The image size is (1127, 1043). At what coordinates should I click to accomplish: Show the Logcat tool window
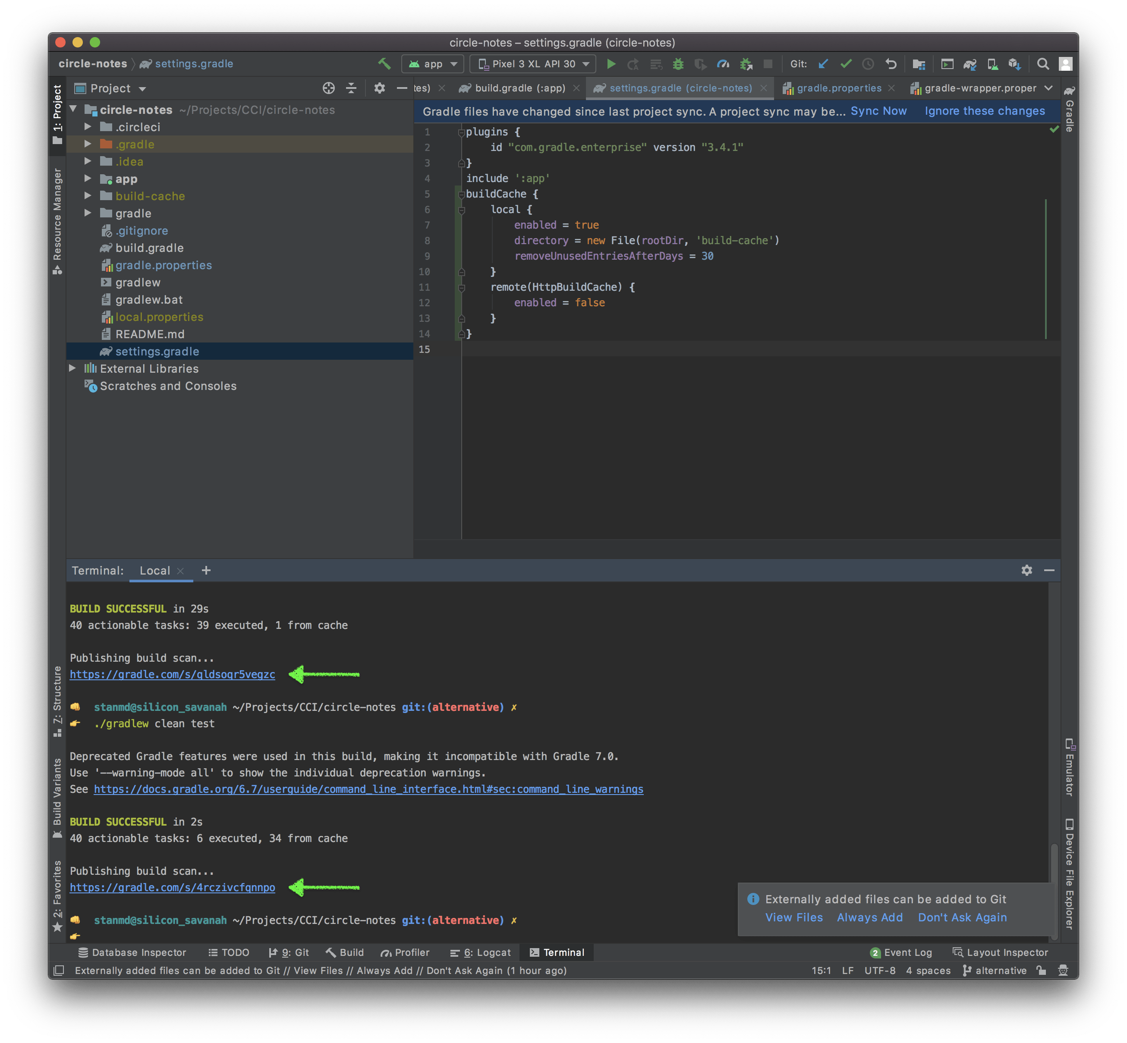481,952
